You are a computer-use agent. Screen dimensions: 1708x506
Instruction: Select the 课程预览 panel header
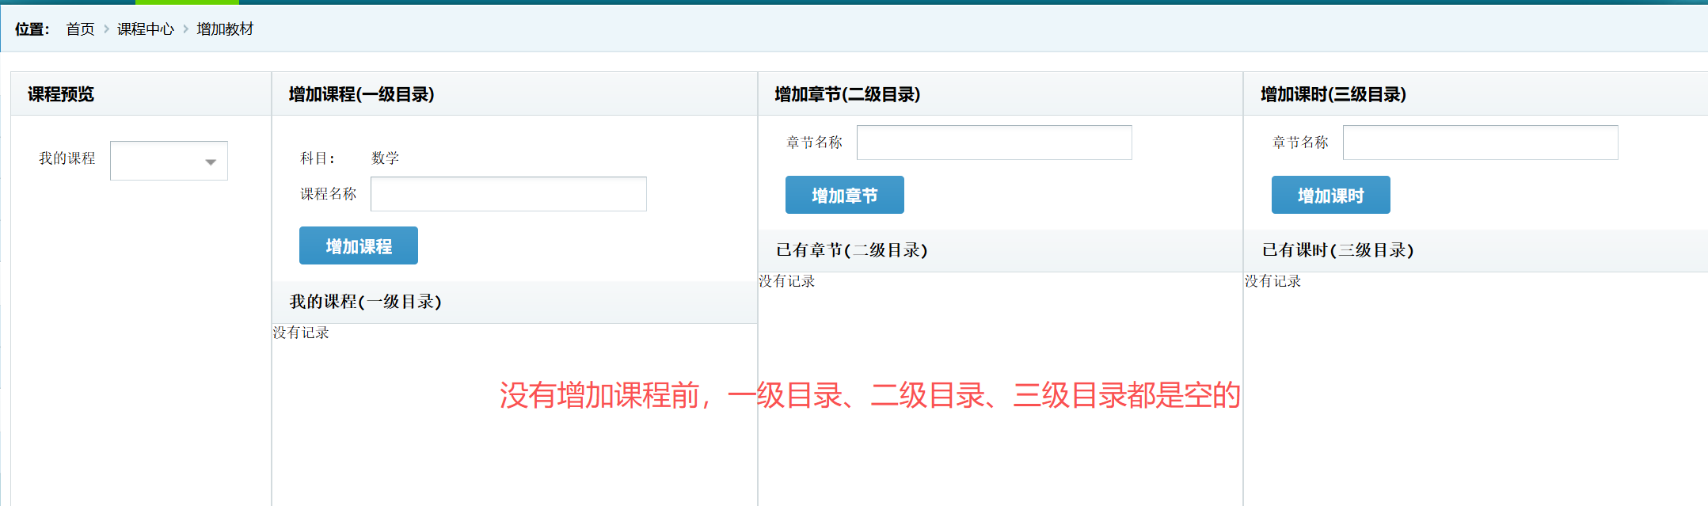coord(61,94)
